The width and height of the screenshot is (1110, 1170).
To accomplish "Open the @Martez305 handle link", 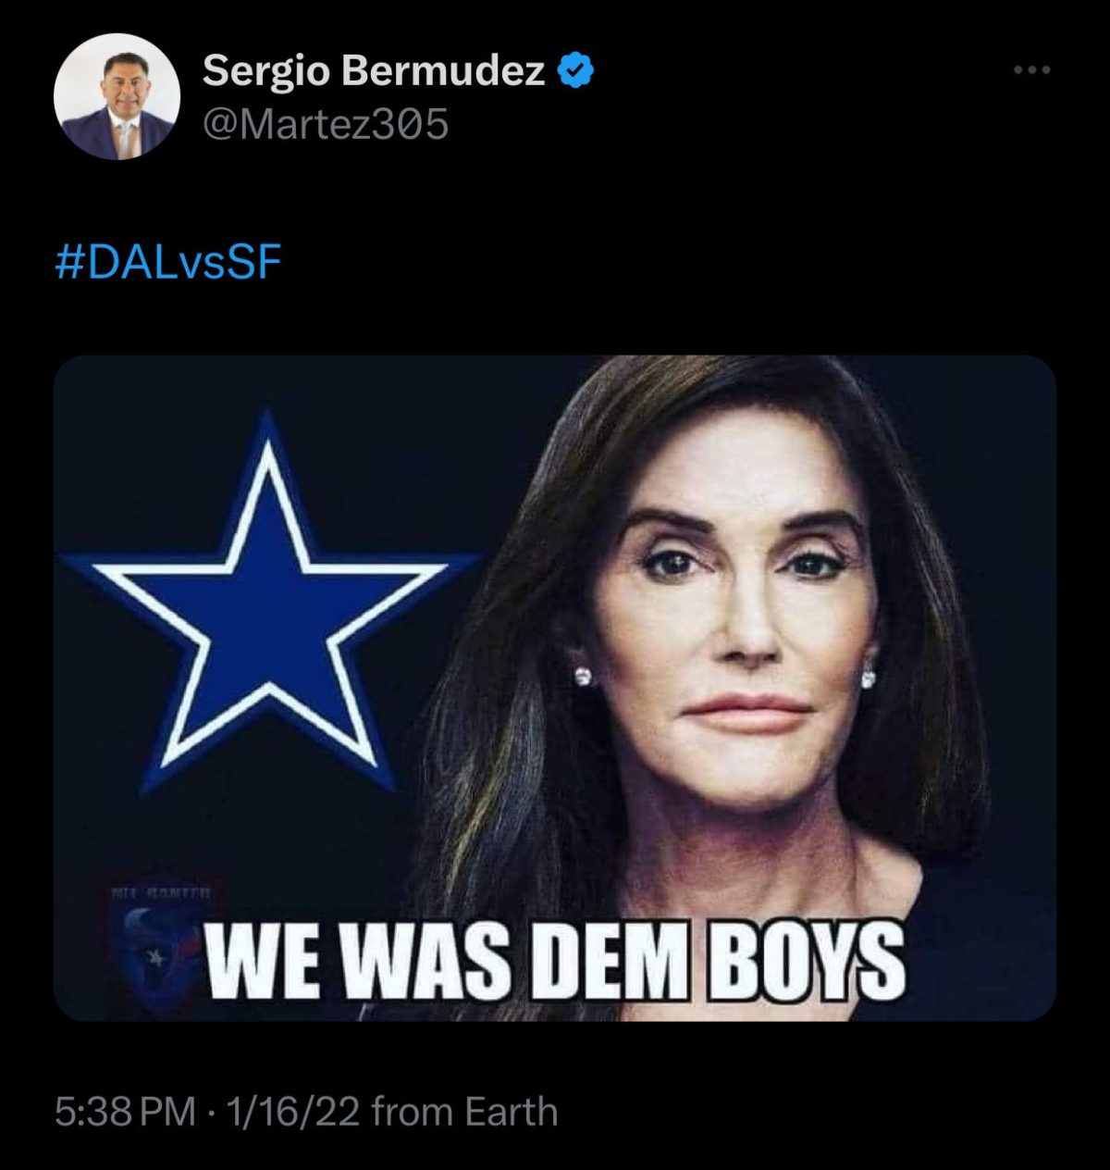I will (x=326, y=123).
